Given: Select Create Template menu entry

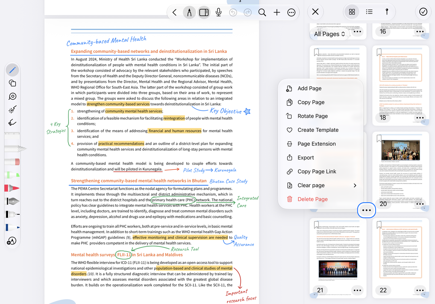Looking at the screenshot, I should click(x=321, y=130).
